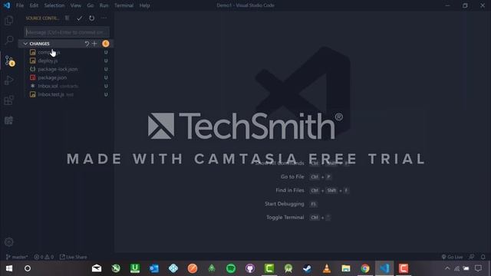The width and height of the screenshot is (491, 276).
Task: Open the Explorer view in activity bar
Action: (9, 21)
